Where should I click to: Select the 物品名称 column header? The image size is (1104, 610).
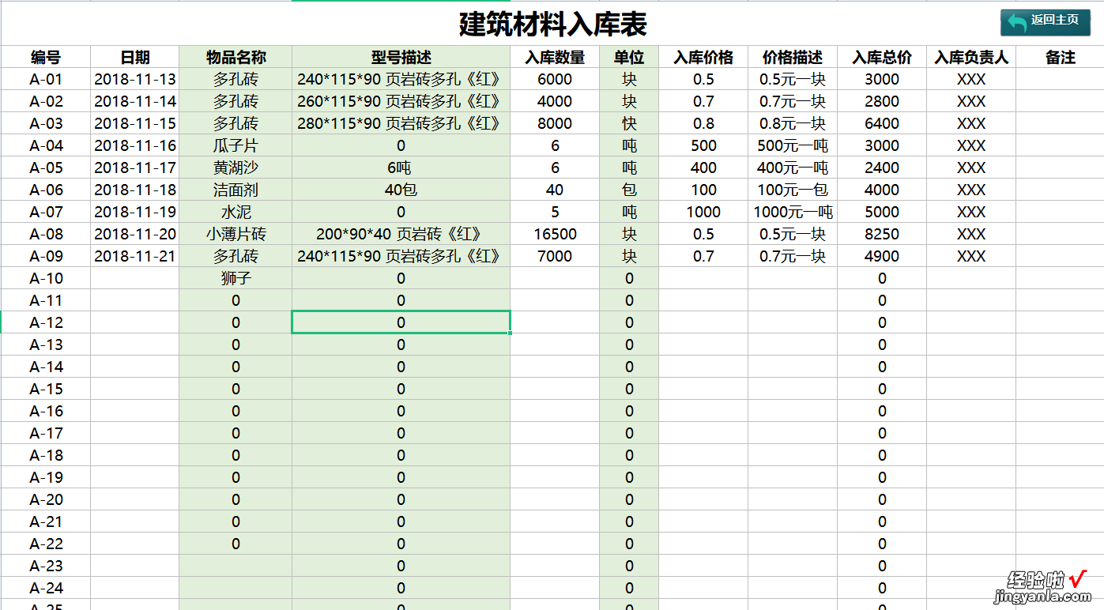click(x=236, y=57)
